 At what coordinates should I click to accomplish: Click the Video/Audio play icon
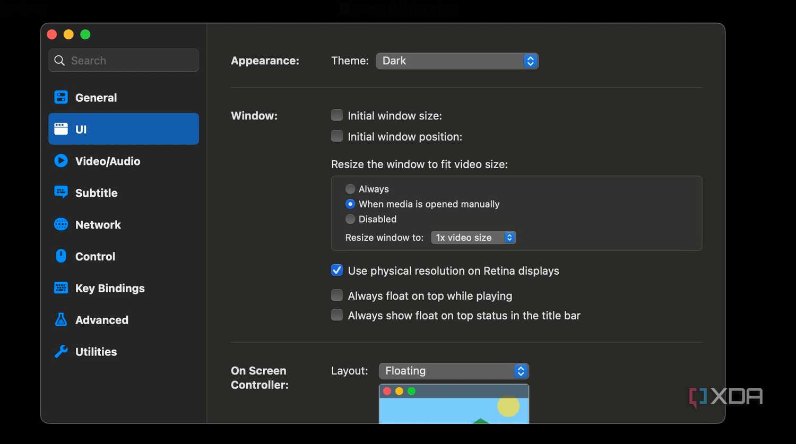(x=61, y=161)
